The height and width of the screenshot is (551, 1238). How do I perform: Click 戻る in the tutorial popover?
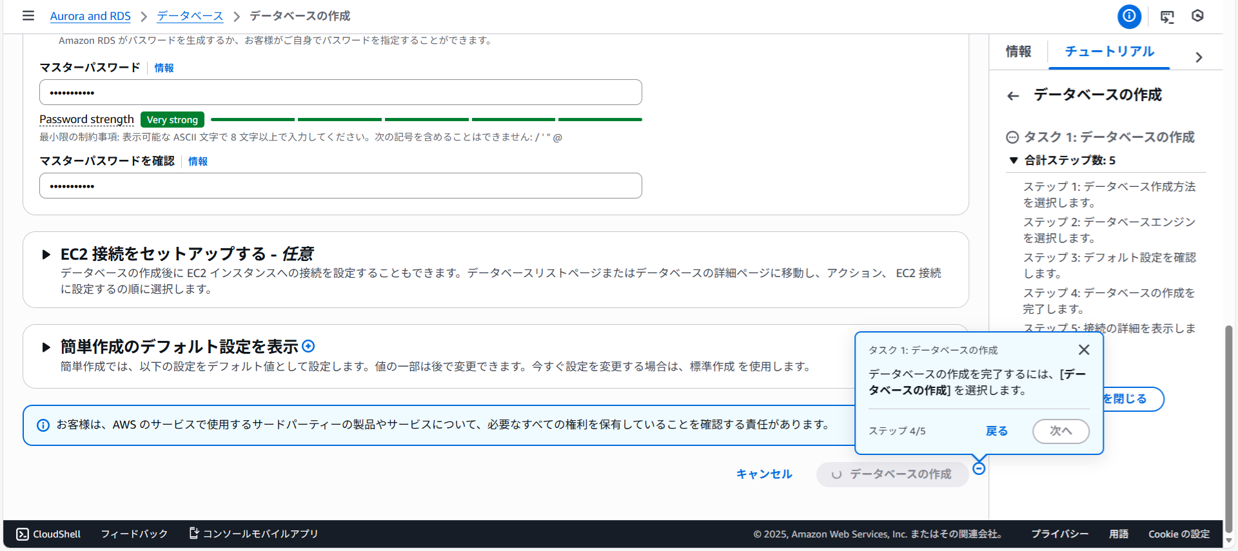[996, 431]
